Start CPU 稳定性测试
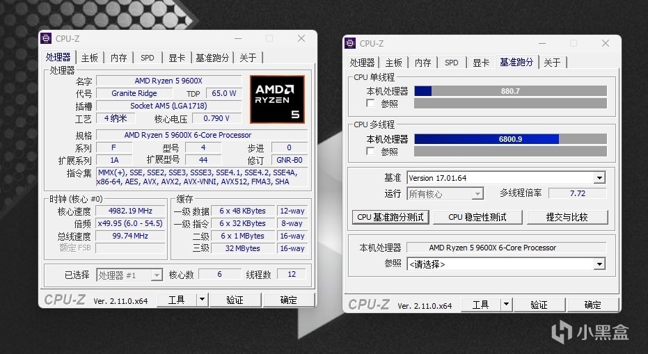 [477, 217]
